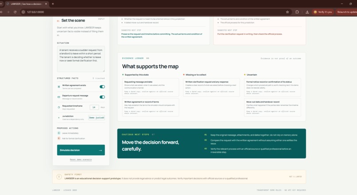
Task: Click the Written agreement document icon
Action: point(59,87)
